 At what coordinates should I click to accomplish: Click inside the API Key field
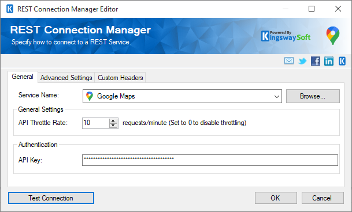tap(210, 160)
